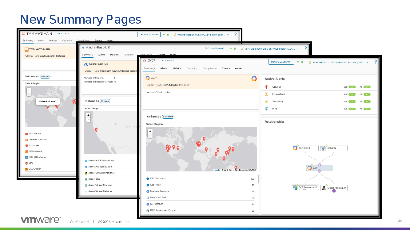Click Troubleshoot in the TMM AWS MAIN window
The width and height of the screenshot is (410, 230).
coord(149,35)
